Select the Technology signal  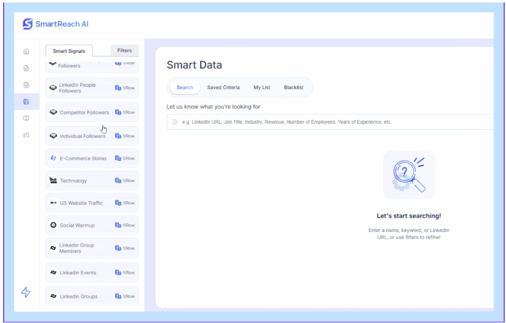(92, 180)
